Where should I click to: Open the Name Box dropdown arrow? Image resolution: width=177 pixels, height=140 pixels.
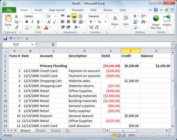(32, 45)
